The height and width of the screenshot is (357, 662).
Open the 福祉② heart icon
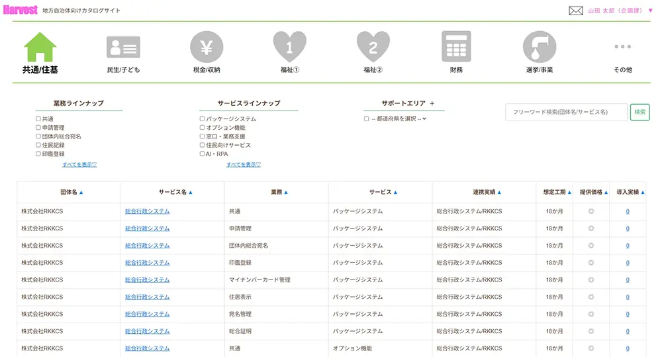373,47
